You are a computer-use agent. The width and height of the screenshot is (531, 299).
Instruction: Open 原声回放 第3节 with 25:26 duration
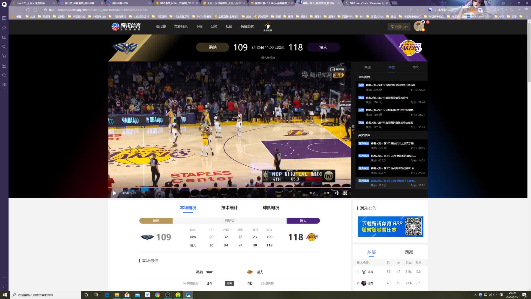click(x=391, y=171)
